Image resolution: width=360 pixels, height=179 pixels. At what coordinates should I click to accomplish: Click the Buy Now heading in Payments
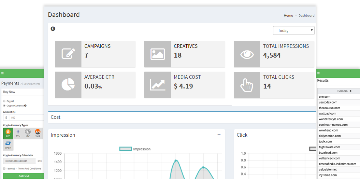click(9, 92)
